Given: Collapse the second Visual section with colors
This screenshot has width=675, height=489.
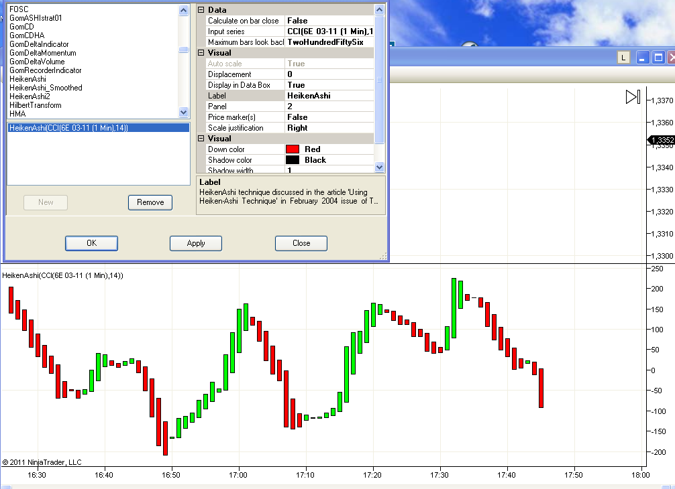Looking at the screenshot, I should tap(201, 139).
